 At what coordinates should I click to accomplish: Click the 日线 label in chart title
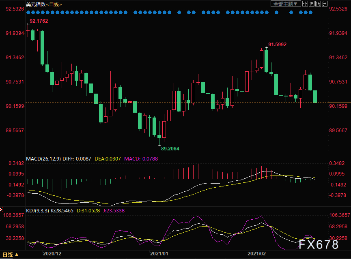point(54,4)
